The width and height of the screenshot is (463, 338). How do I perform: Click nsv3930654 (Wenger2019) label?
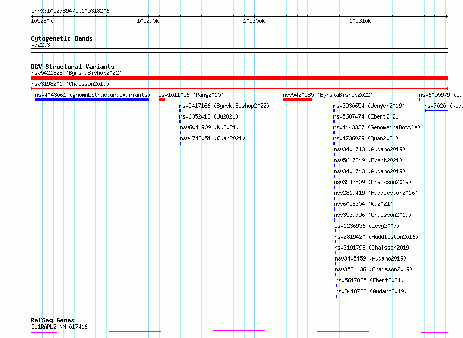coord(369,106)
